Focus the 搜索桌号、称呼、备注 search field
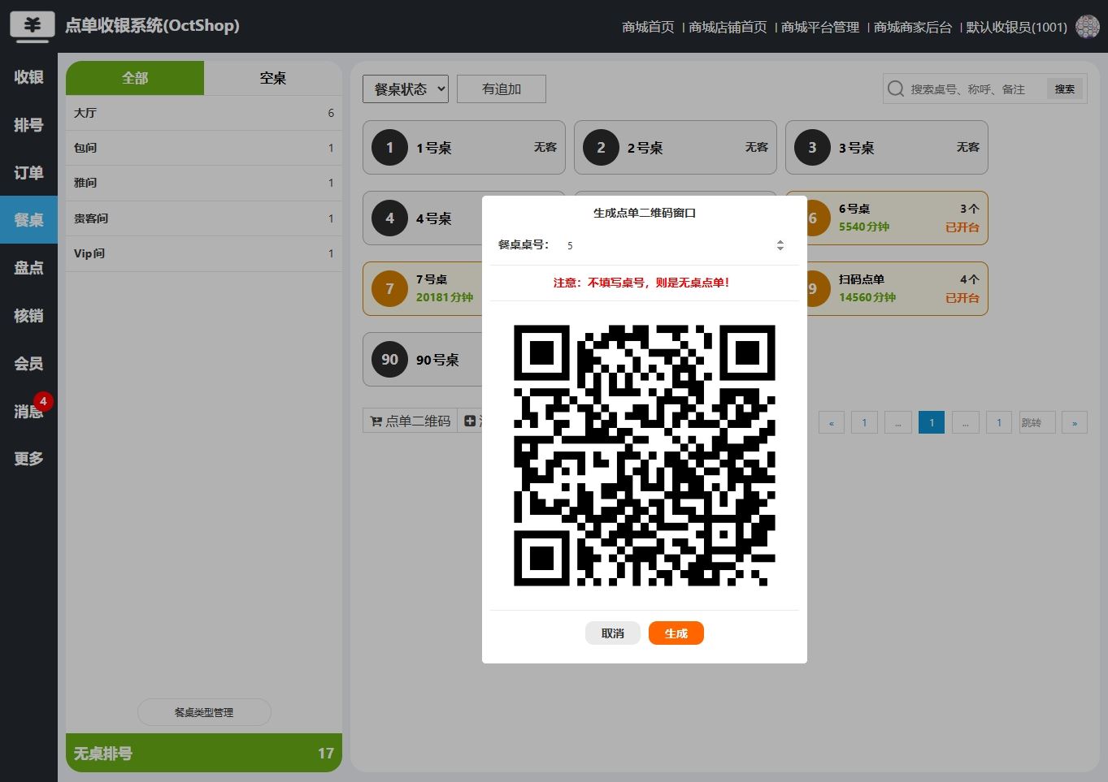 tap(975, 89)
